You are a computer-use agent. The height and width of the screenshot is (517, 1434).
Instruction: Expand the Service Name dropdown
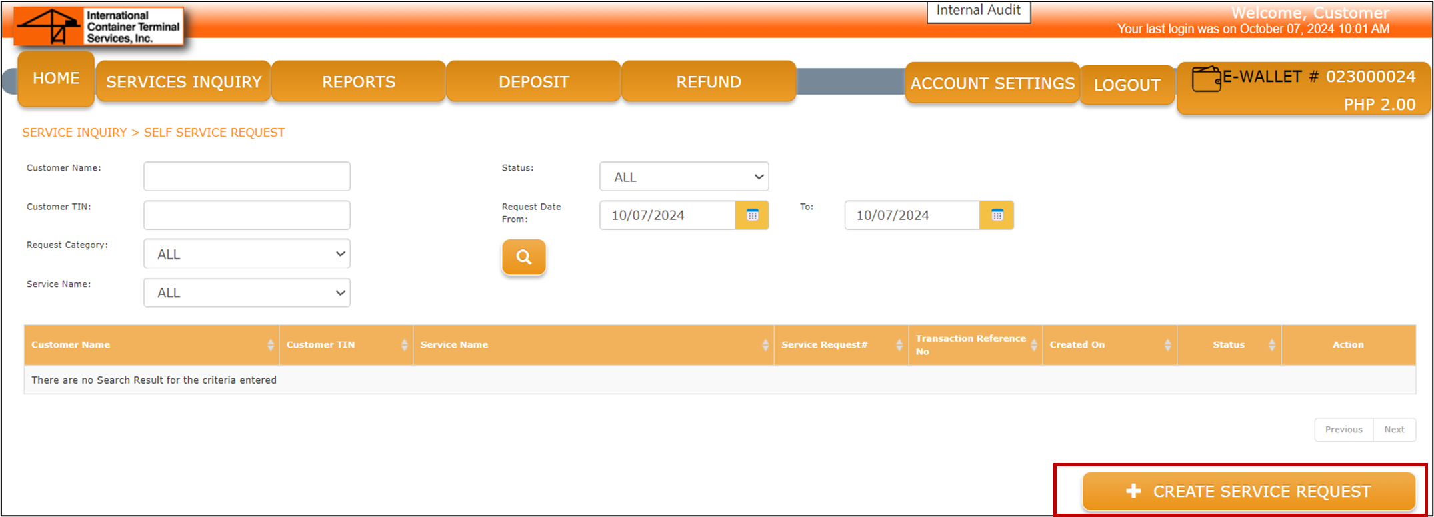tap(247, 293)
